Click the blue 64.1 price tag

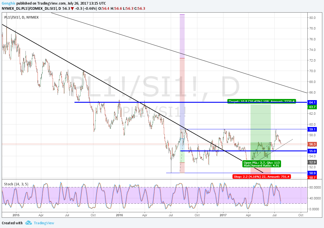tap(312, 102)
